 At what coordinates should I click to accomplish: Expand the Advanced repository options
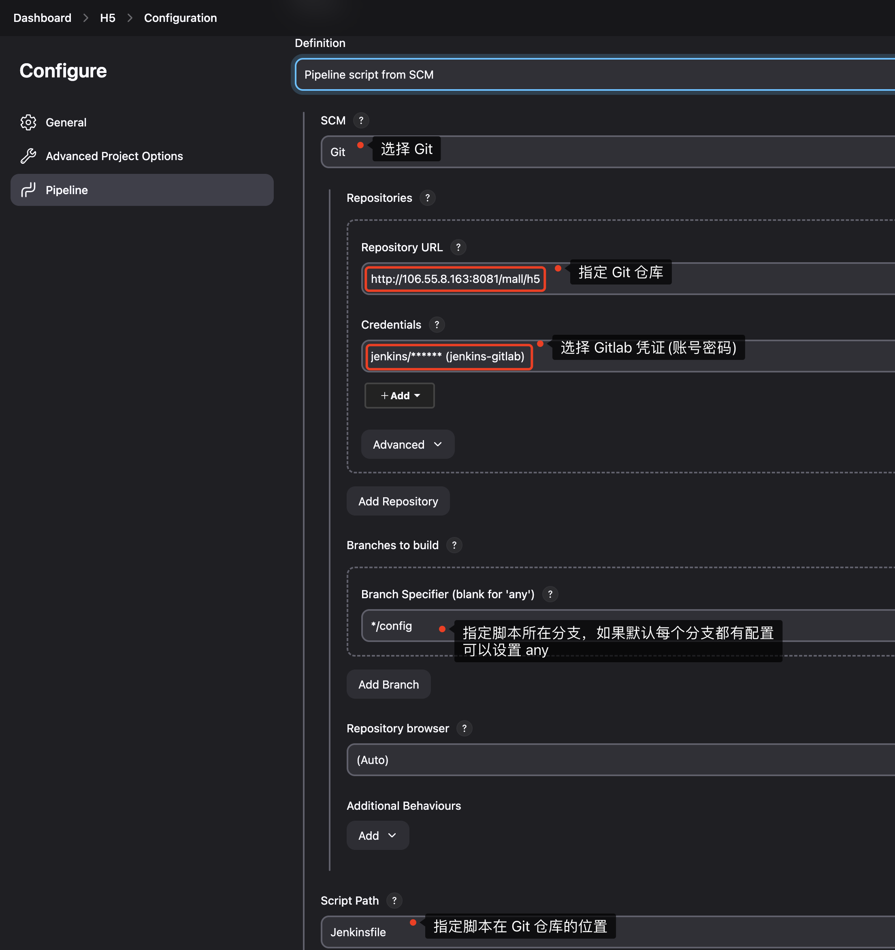407,445
